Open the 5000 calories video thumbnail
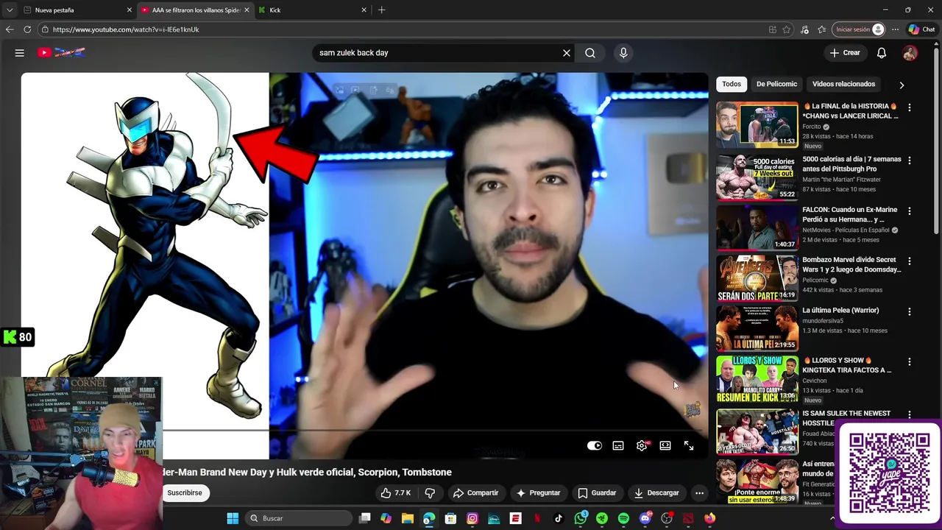 tap(757, 177)
